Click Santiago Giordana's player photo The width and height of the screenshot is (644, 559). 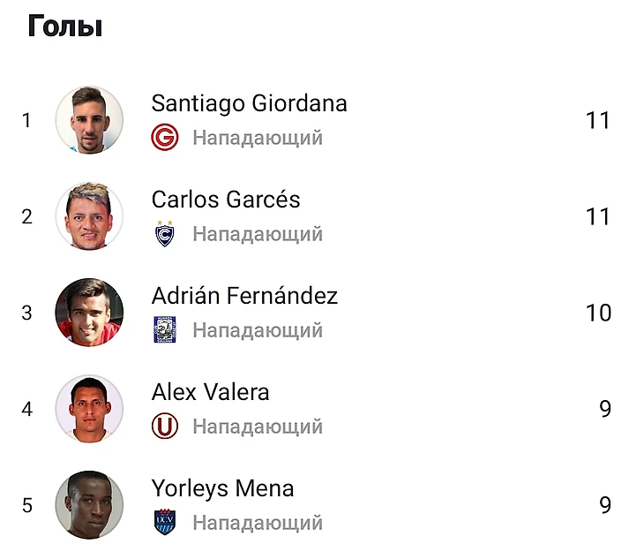pyautogui.click(x=89, y=120)
